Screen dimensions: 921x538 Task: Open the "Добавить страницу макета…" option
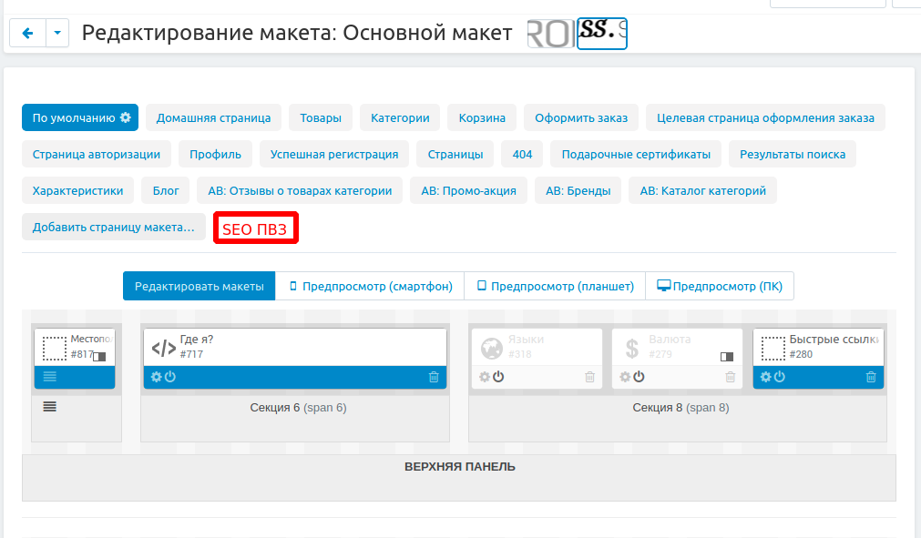[x=113, y=228]
